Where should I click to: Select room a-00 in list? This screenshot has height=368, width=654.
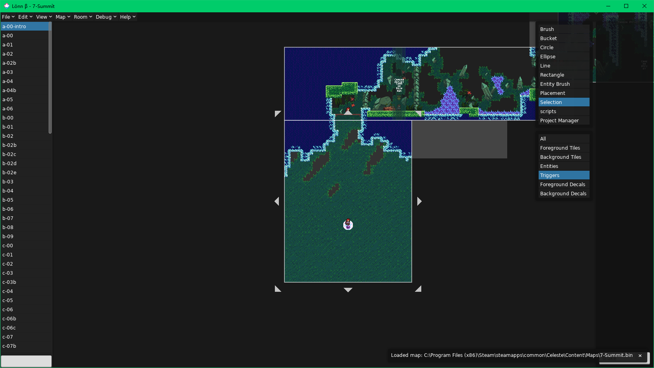pyautogui.click(x=24, y=36)
